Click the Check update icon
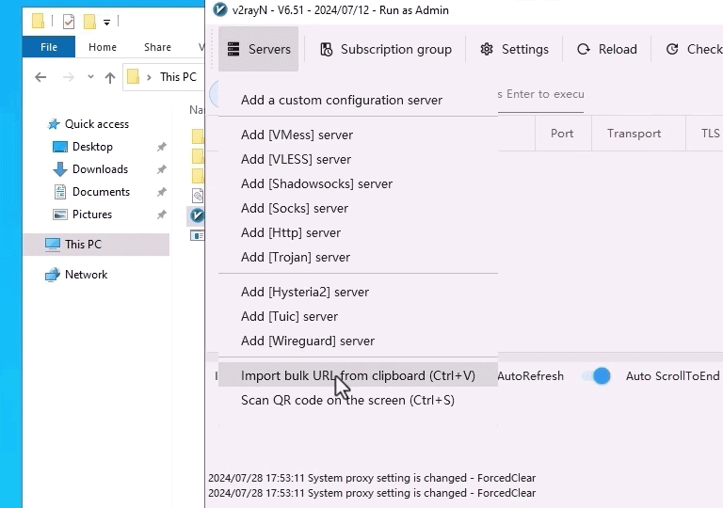Screen dimensions: 723x508 click(x=672, y=49)
